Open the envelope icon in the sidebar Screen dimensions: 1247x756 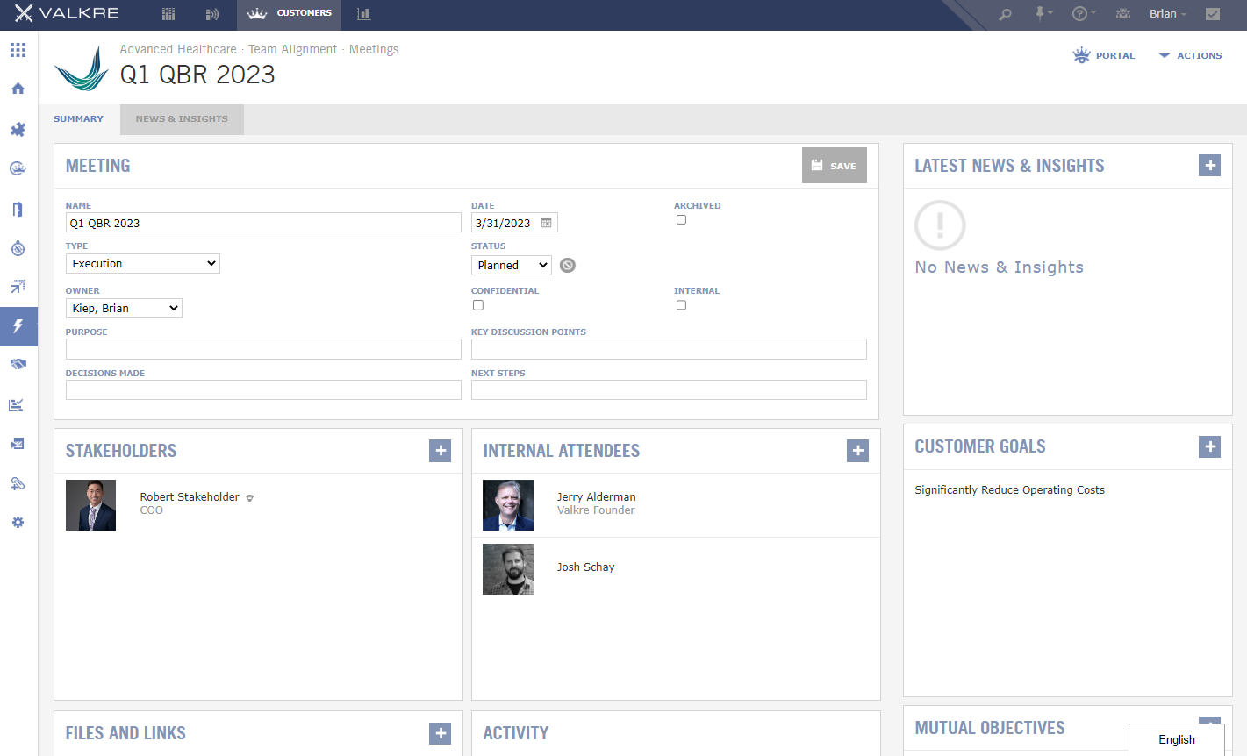(x=18, y=444)
